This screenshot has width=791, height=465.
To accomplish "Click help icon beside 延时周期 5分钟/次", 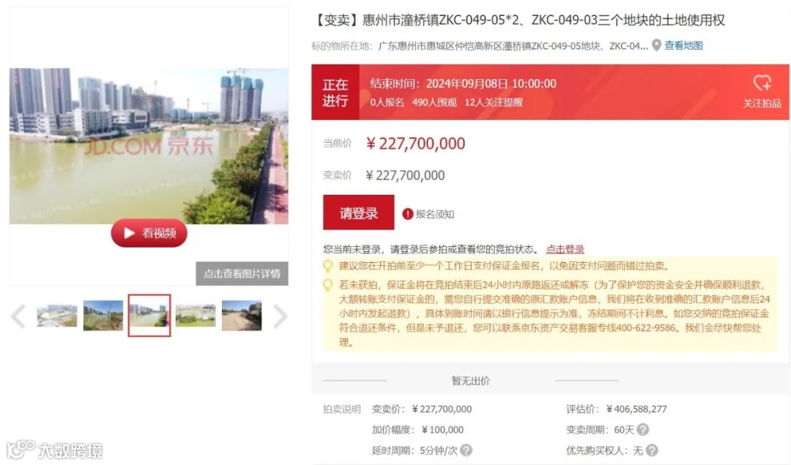I will pos(466,450).
